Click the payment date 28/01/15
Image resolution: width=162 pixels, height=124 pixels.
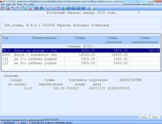point(97,88)
